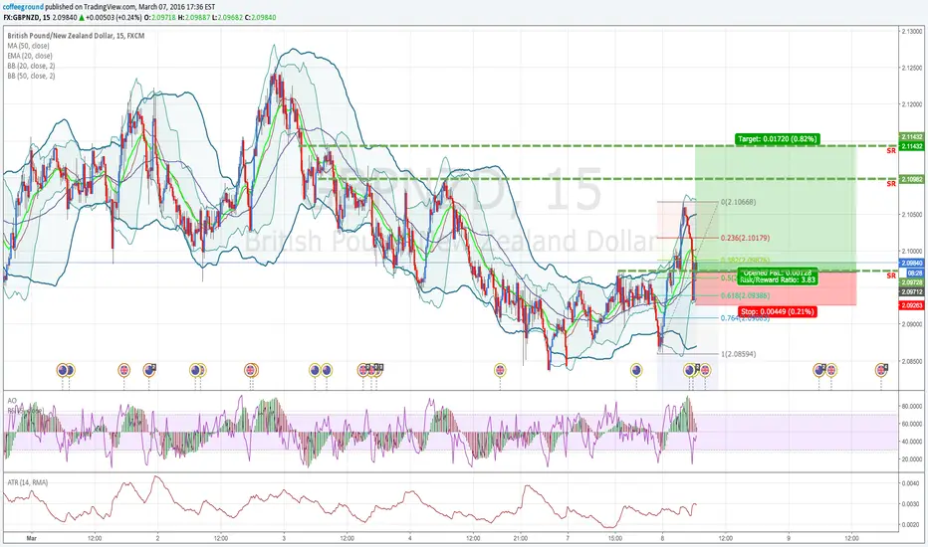Select Fibonacci 0.618(2.09386) level label
Image resolution: width=928 pixels, height=547 pixels.
pos(745,295)
